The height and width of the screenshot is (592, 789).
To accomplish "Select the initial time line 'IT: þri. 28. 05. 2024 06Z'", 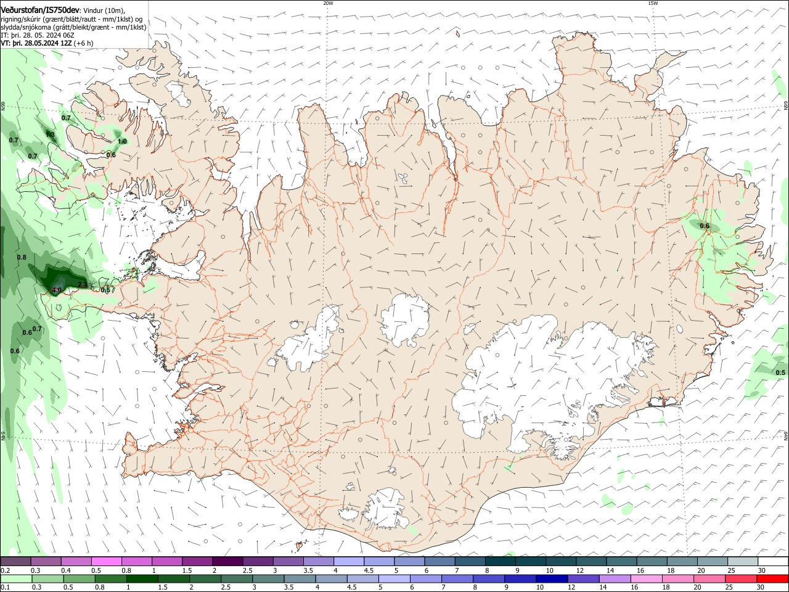I will coord(38,35).
